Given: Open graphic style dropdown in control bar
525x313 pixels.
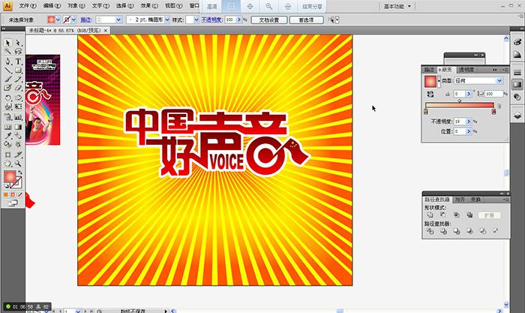Looking at the screenshot, I should [196, 20].
